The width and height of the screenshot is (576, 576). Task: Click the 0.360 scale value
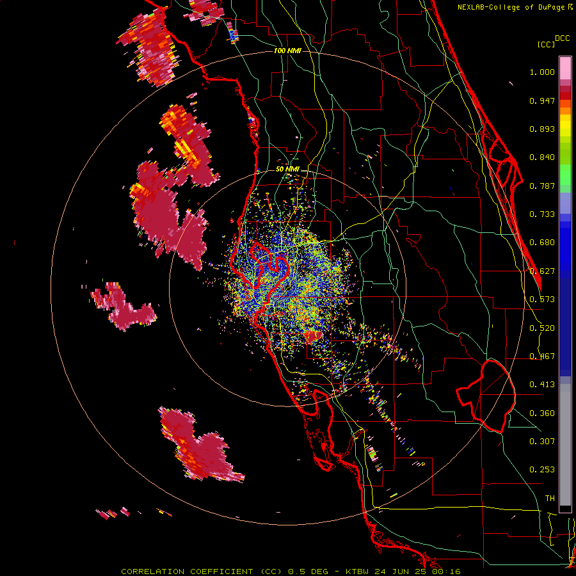pyautogui.click(x=542, y=413)
